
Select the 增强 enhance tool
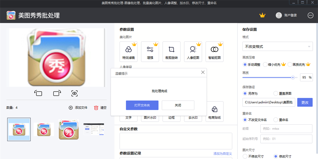pos(150,52)
